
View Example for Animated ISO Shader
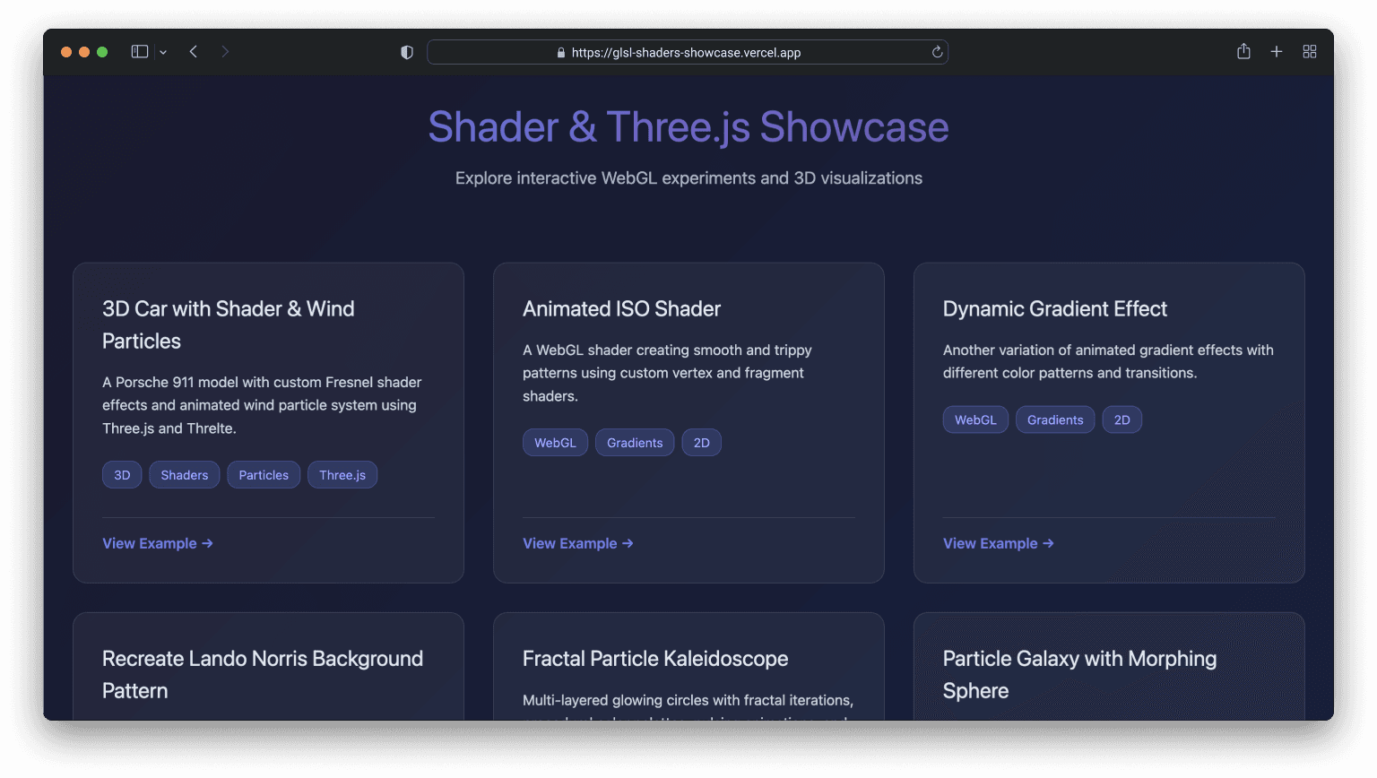[578, 543]
